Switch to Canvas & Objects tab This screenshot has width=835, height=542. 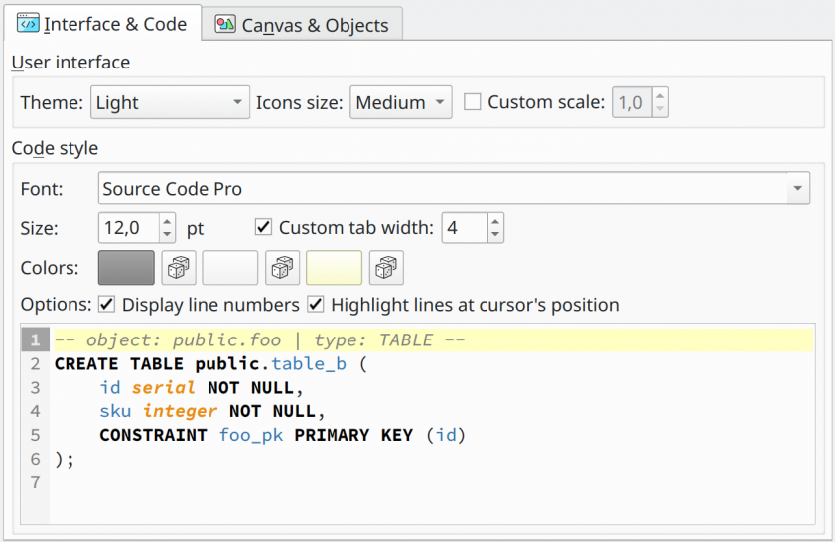(x=302, y=24)
